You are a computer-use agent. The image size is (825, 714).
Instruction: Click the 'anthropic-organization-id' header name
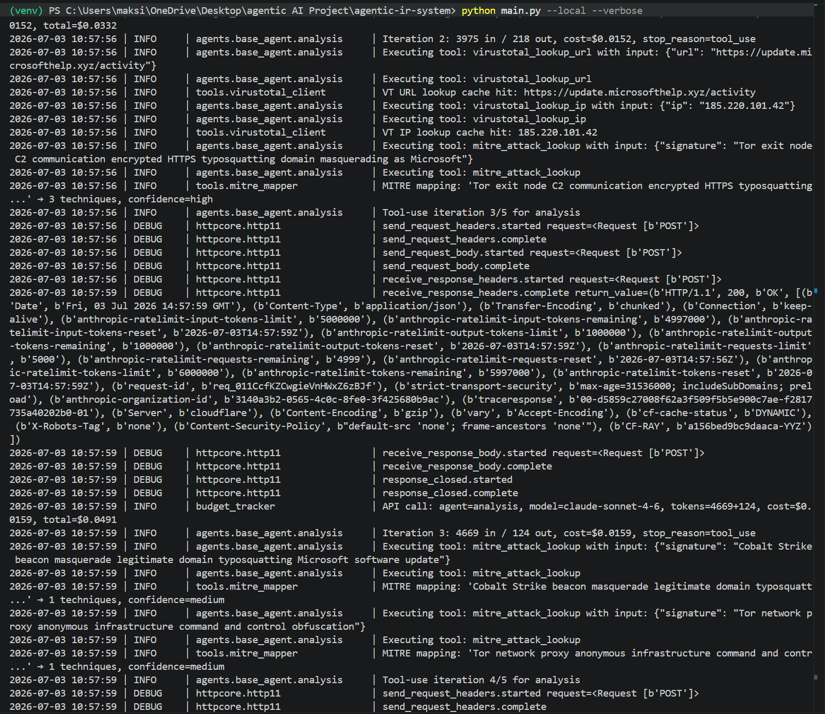pyautogui.click(x=137, y=399)
